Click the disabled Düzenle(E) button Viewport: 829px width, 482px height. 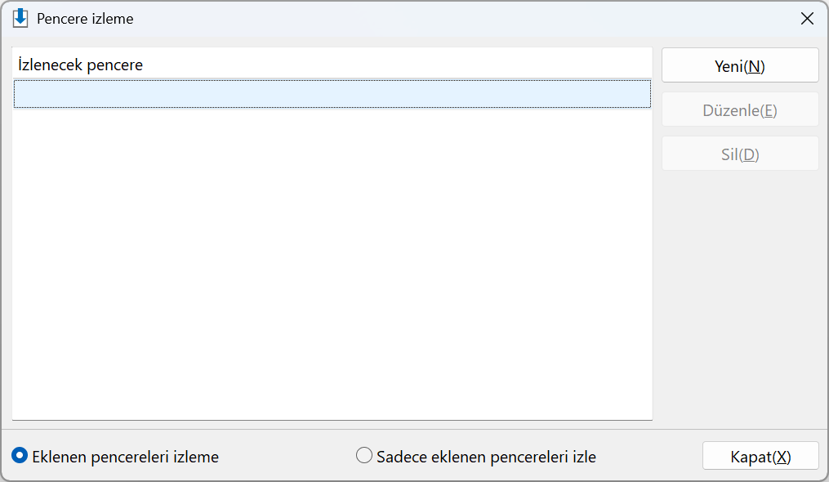click(x=740, y=109)
